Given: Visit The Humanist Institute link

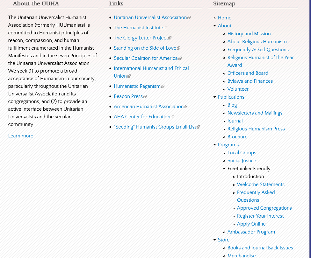Looking at the screenshot, I should point(138,28).
